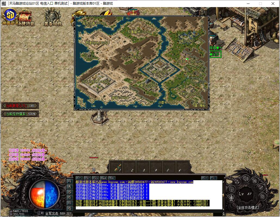Toggle the 全体攻击模式 attack mode label

coord(248,207)
